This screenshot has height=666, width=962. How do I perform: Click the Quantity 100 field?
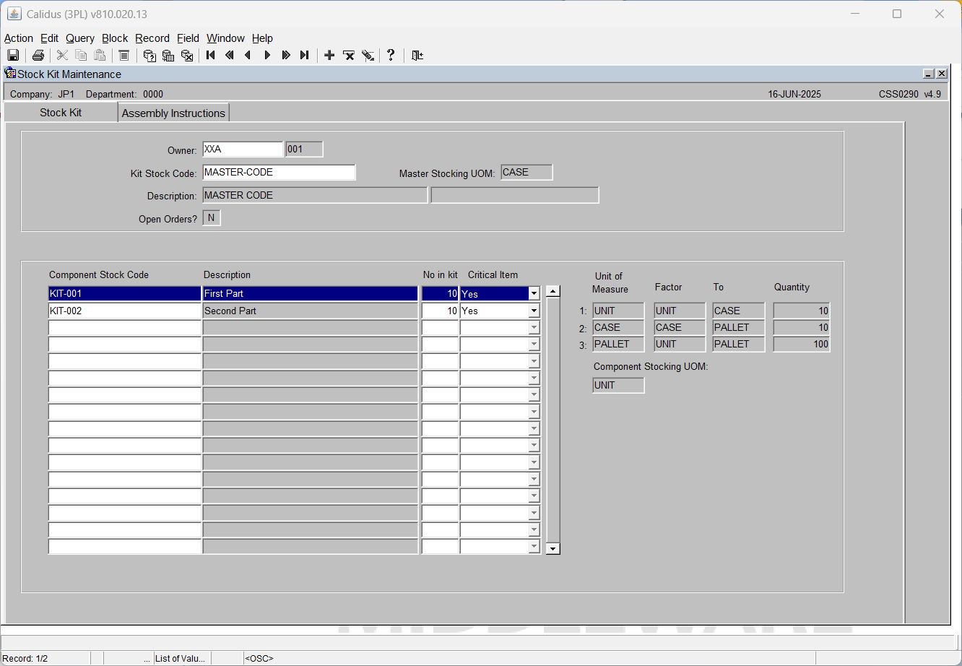point(802,344)
